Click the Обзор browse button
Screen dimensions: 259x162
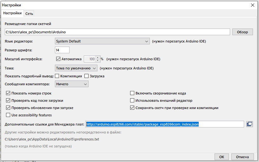242,32
